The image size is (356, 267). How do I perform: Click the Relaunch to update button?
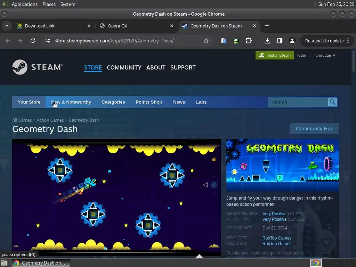click(324, 41)
